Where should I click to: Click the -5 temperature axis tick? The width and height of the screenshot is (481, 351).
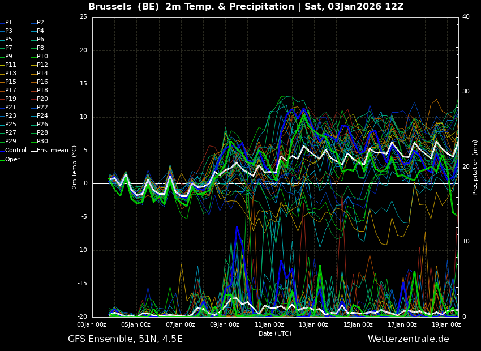tap(84, 217)
